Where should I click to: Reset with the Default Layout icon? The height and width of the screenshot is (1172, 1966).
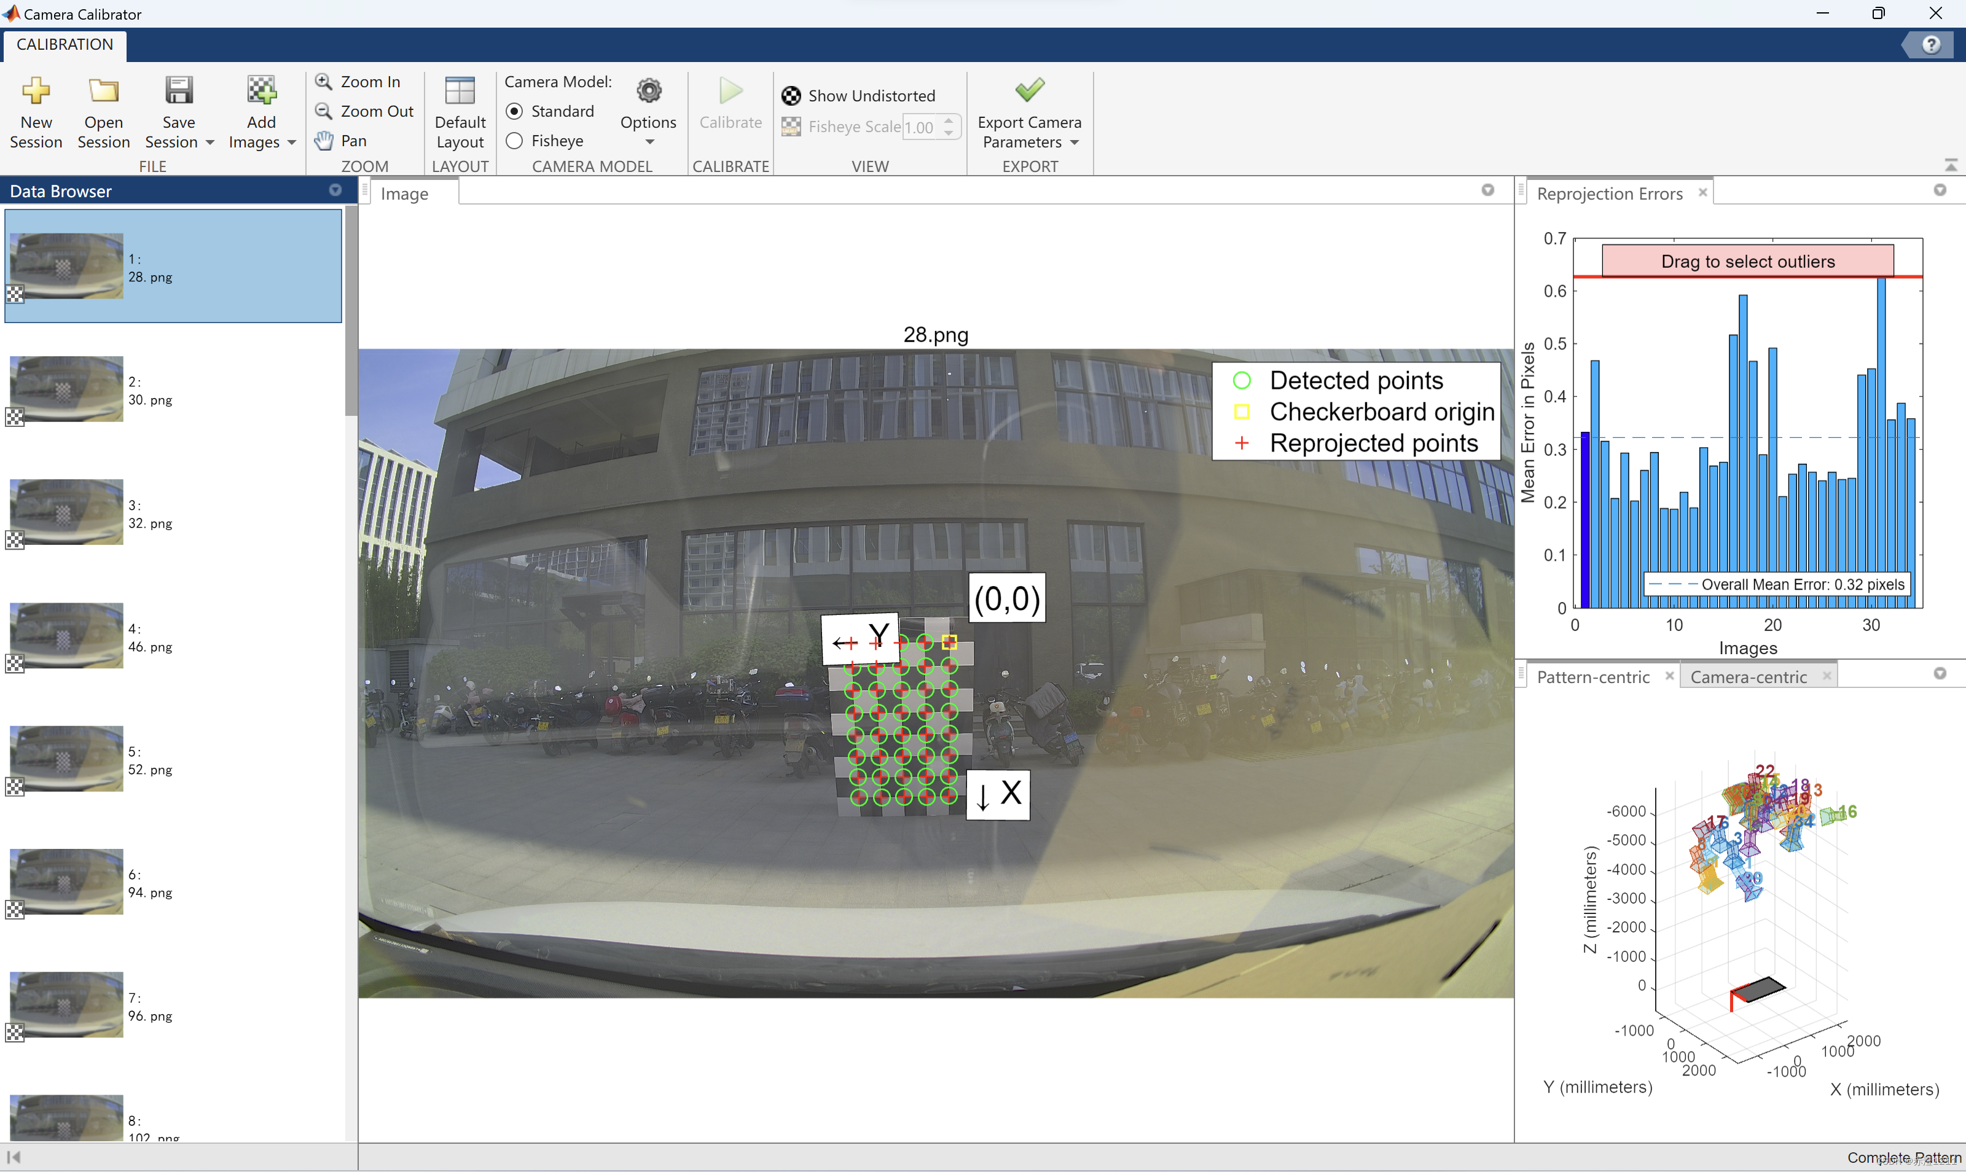460,92
